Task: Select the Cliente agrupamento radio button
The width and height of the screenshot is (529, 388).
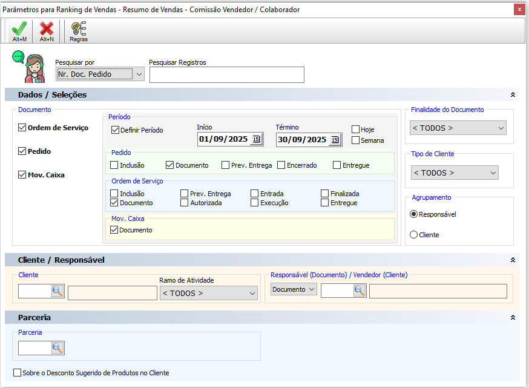Action: tap(413, 234)
